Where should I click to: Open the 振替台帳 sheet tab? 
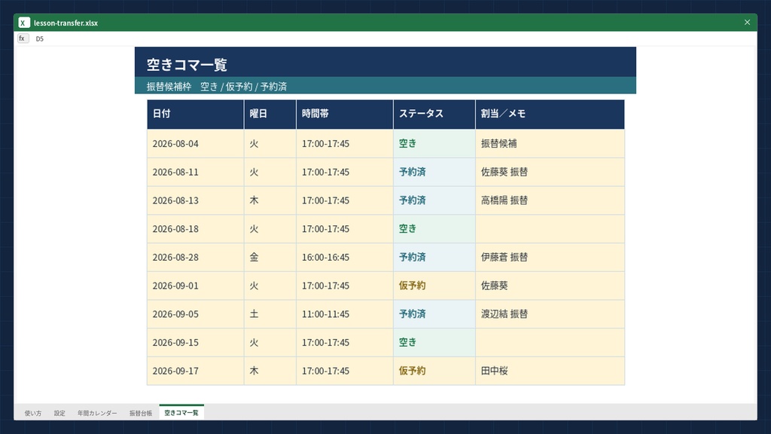coord(141,413)
